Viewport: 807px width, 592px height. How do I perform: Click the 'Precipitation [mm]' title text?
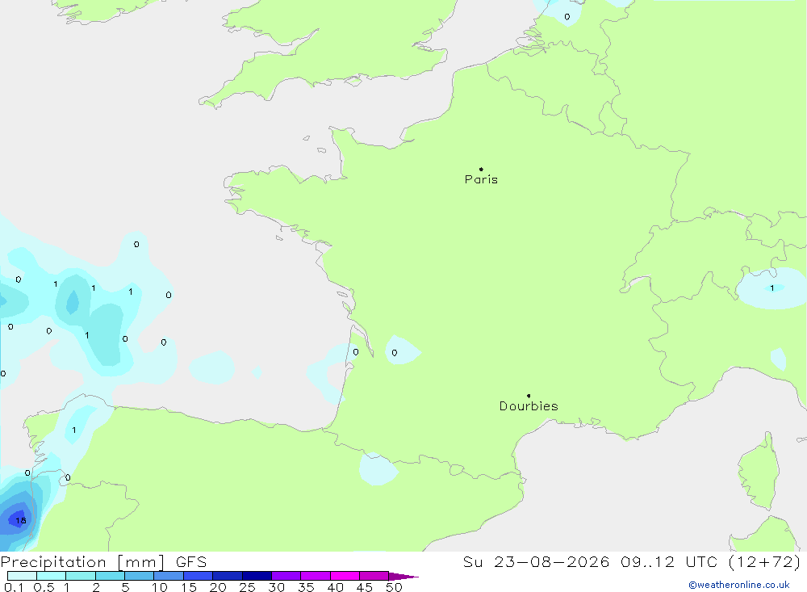click(x=82, y=561)
